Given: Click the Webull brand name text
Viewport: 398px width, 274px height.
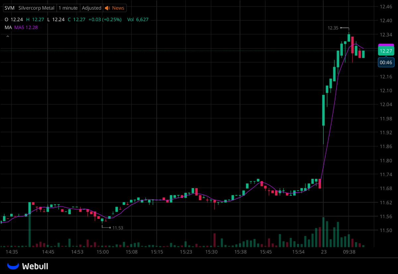Looking at the screenshot, I should point(36,266).
